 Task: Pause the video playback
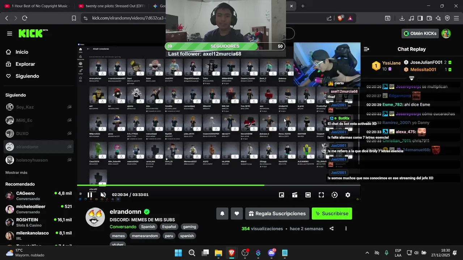(90, 195)
